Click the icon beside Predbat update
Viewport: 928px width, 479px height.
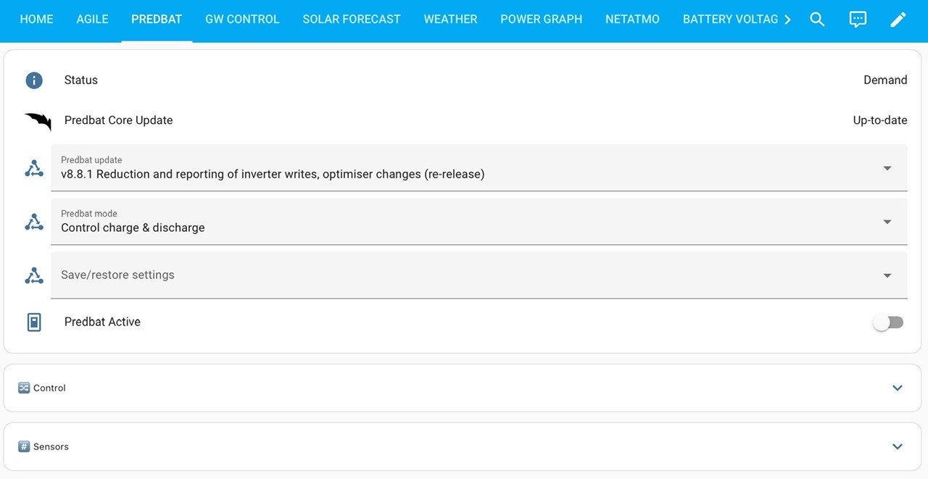34,168
